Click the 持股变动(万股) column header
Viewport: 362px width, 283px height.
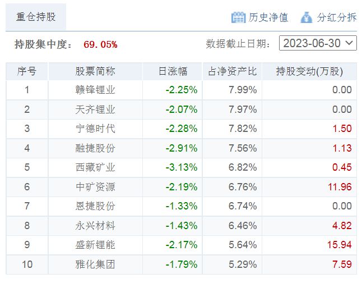point(309,71)
